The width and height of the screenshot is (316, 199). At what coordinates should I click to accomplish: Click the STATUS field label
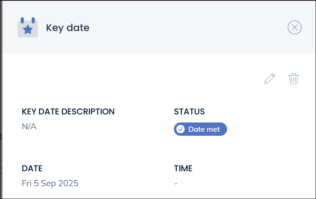(x=189, y=112)
